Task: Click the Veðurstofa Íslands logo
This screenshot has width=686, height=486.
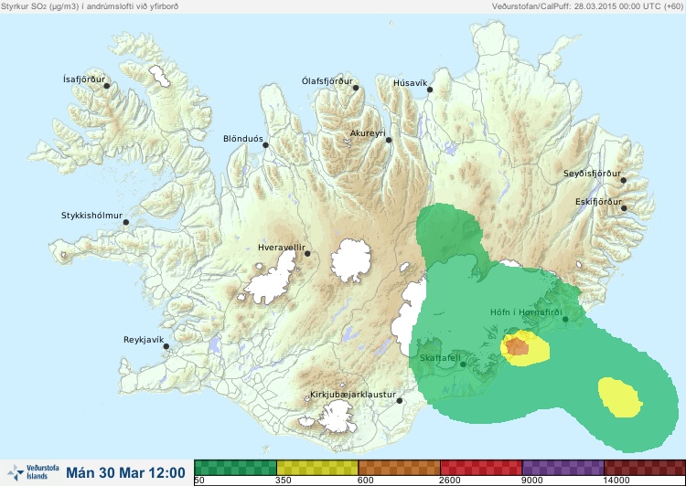Action: pyautogui.click(x=33, y=473)
